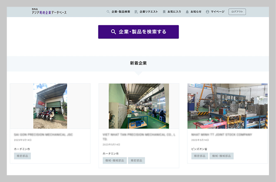Open the Nhat Minh TT workshop photo
The width and height of the screenshot is (276, 182).
pyautogui.click(x=227, y=106)
